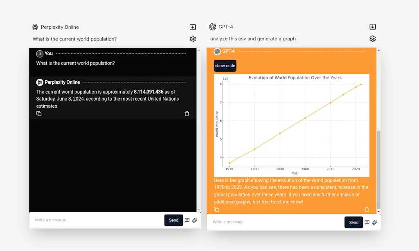
Task: Send a message in the GPT-4 panel
Action: [x=354, y=222]
